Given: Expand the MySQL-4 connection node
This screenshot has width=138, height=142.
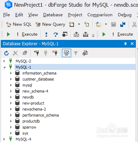Looking at the screenshot, I should click(x=4, y=139).
